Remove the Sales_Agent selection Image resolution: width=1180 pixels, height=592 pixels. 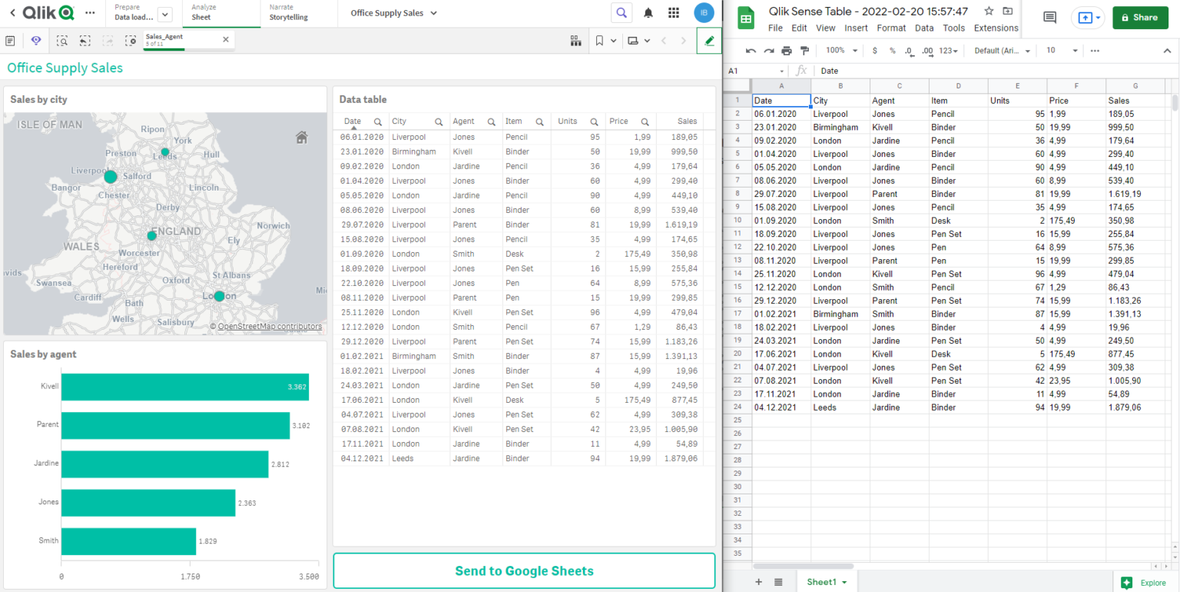pyautogui.click(x=225, y=39)
